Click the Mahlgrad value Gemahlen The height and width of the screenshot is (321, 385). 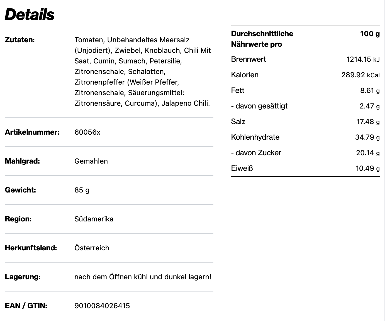[x=91, y=161]
